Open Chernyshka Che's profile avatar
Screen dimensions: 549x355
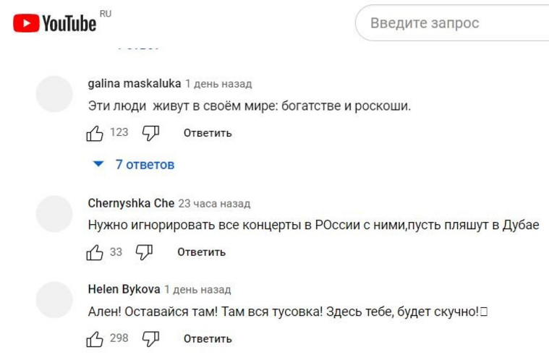click(55, 214)
